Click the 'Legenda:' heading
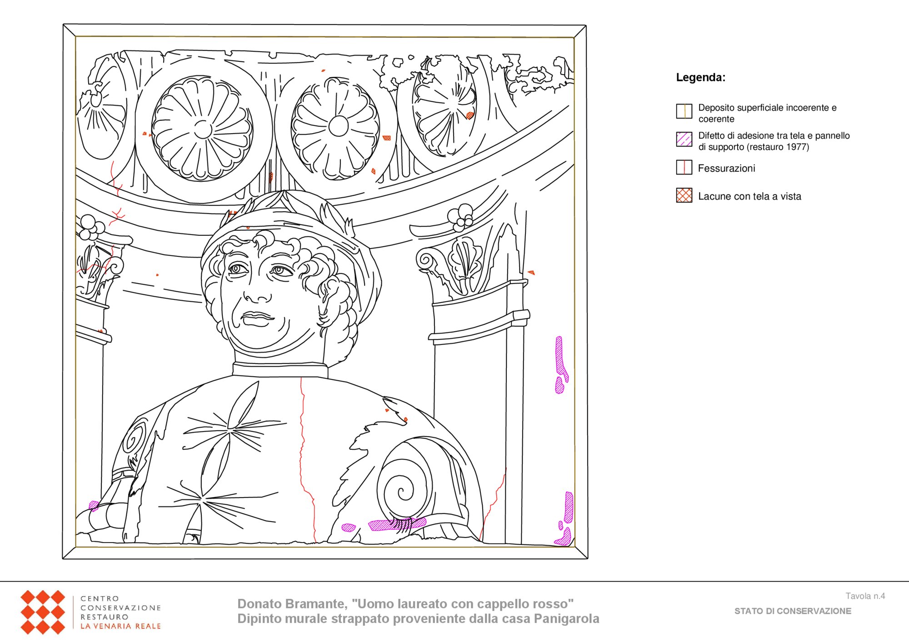Viewport: 909px width, 642px height. (700, 77)
